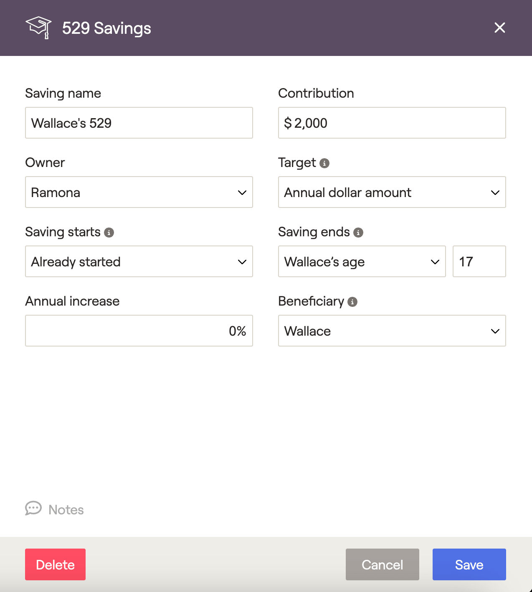Open the Beneficiary dropdown showing Wallace

(392, 331)
